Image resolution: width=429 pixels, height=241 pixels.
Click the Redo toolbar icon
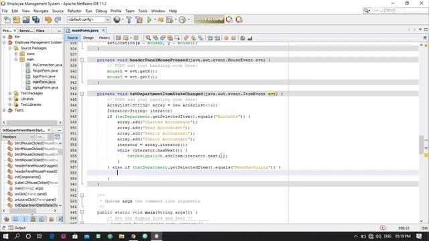[x=58, y=19]
